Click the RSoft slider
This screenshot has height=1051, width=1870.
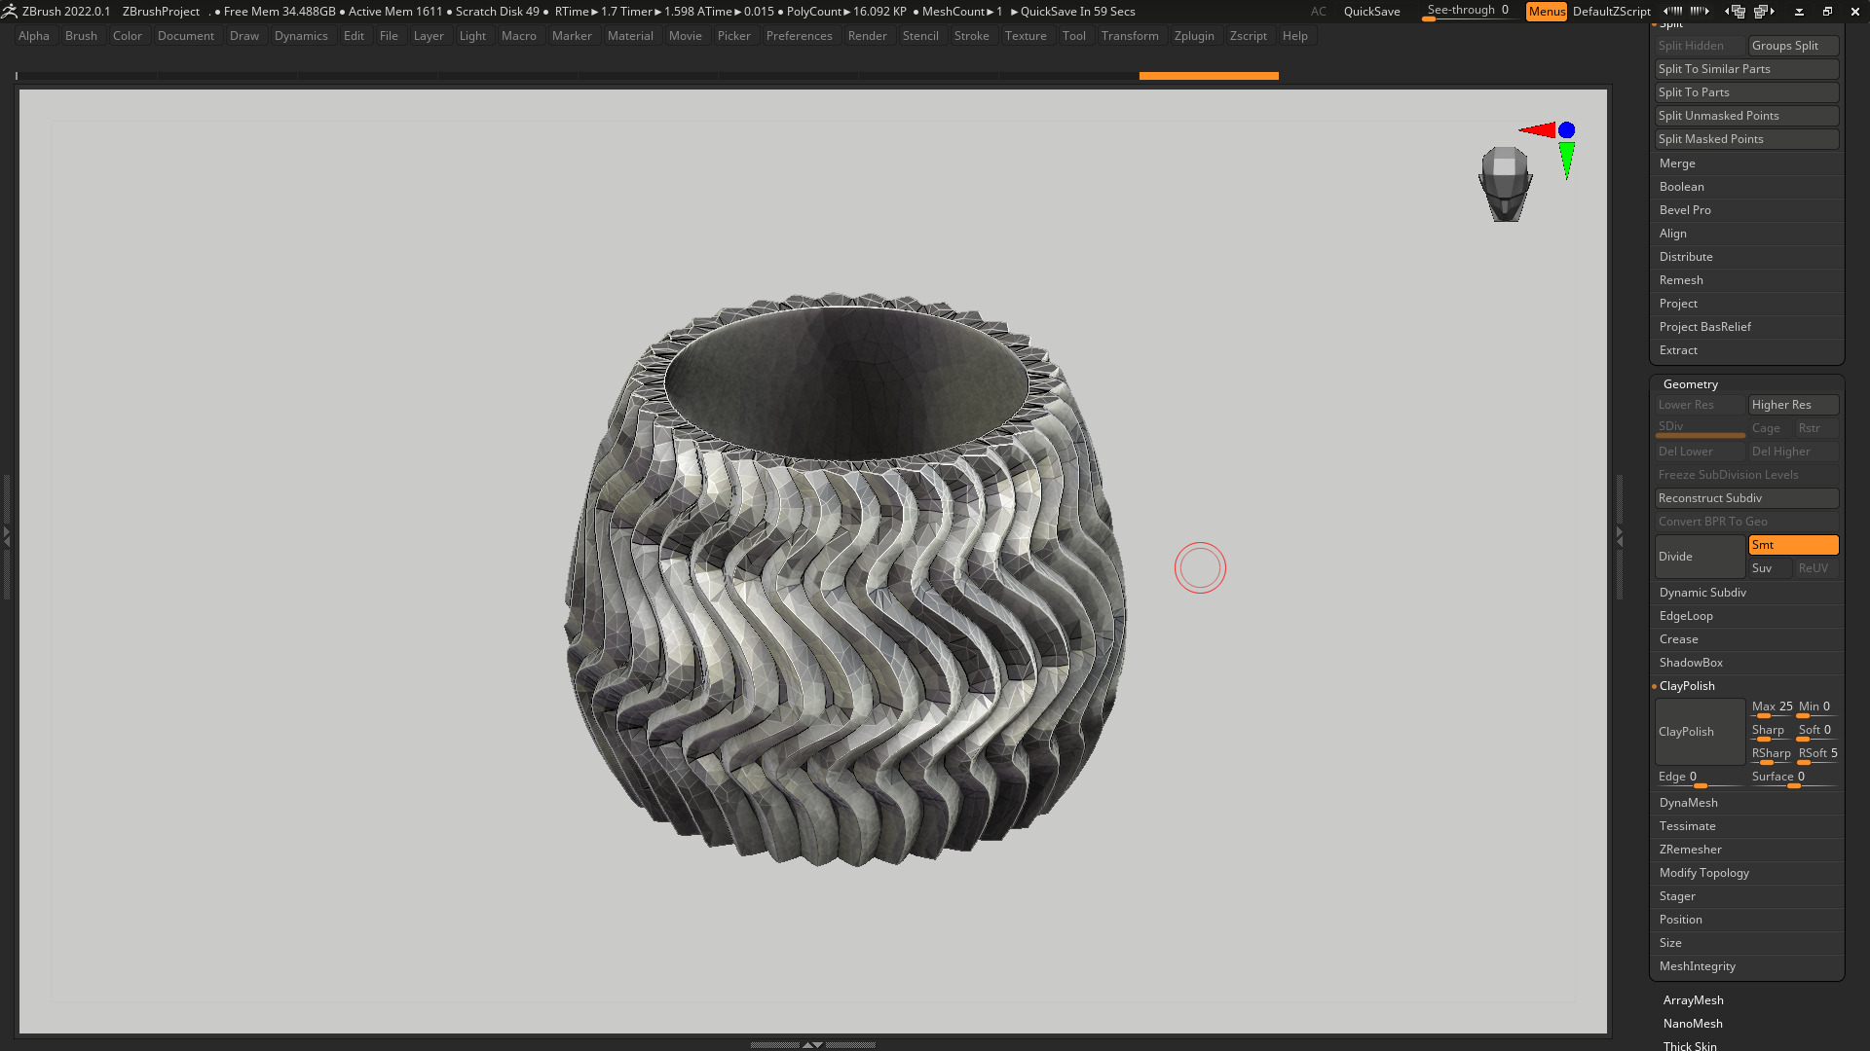(1817, 754)
